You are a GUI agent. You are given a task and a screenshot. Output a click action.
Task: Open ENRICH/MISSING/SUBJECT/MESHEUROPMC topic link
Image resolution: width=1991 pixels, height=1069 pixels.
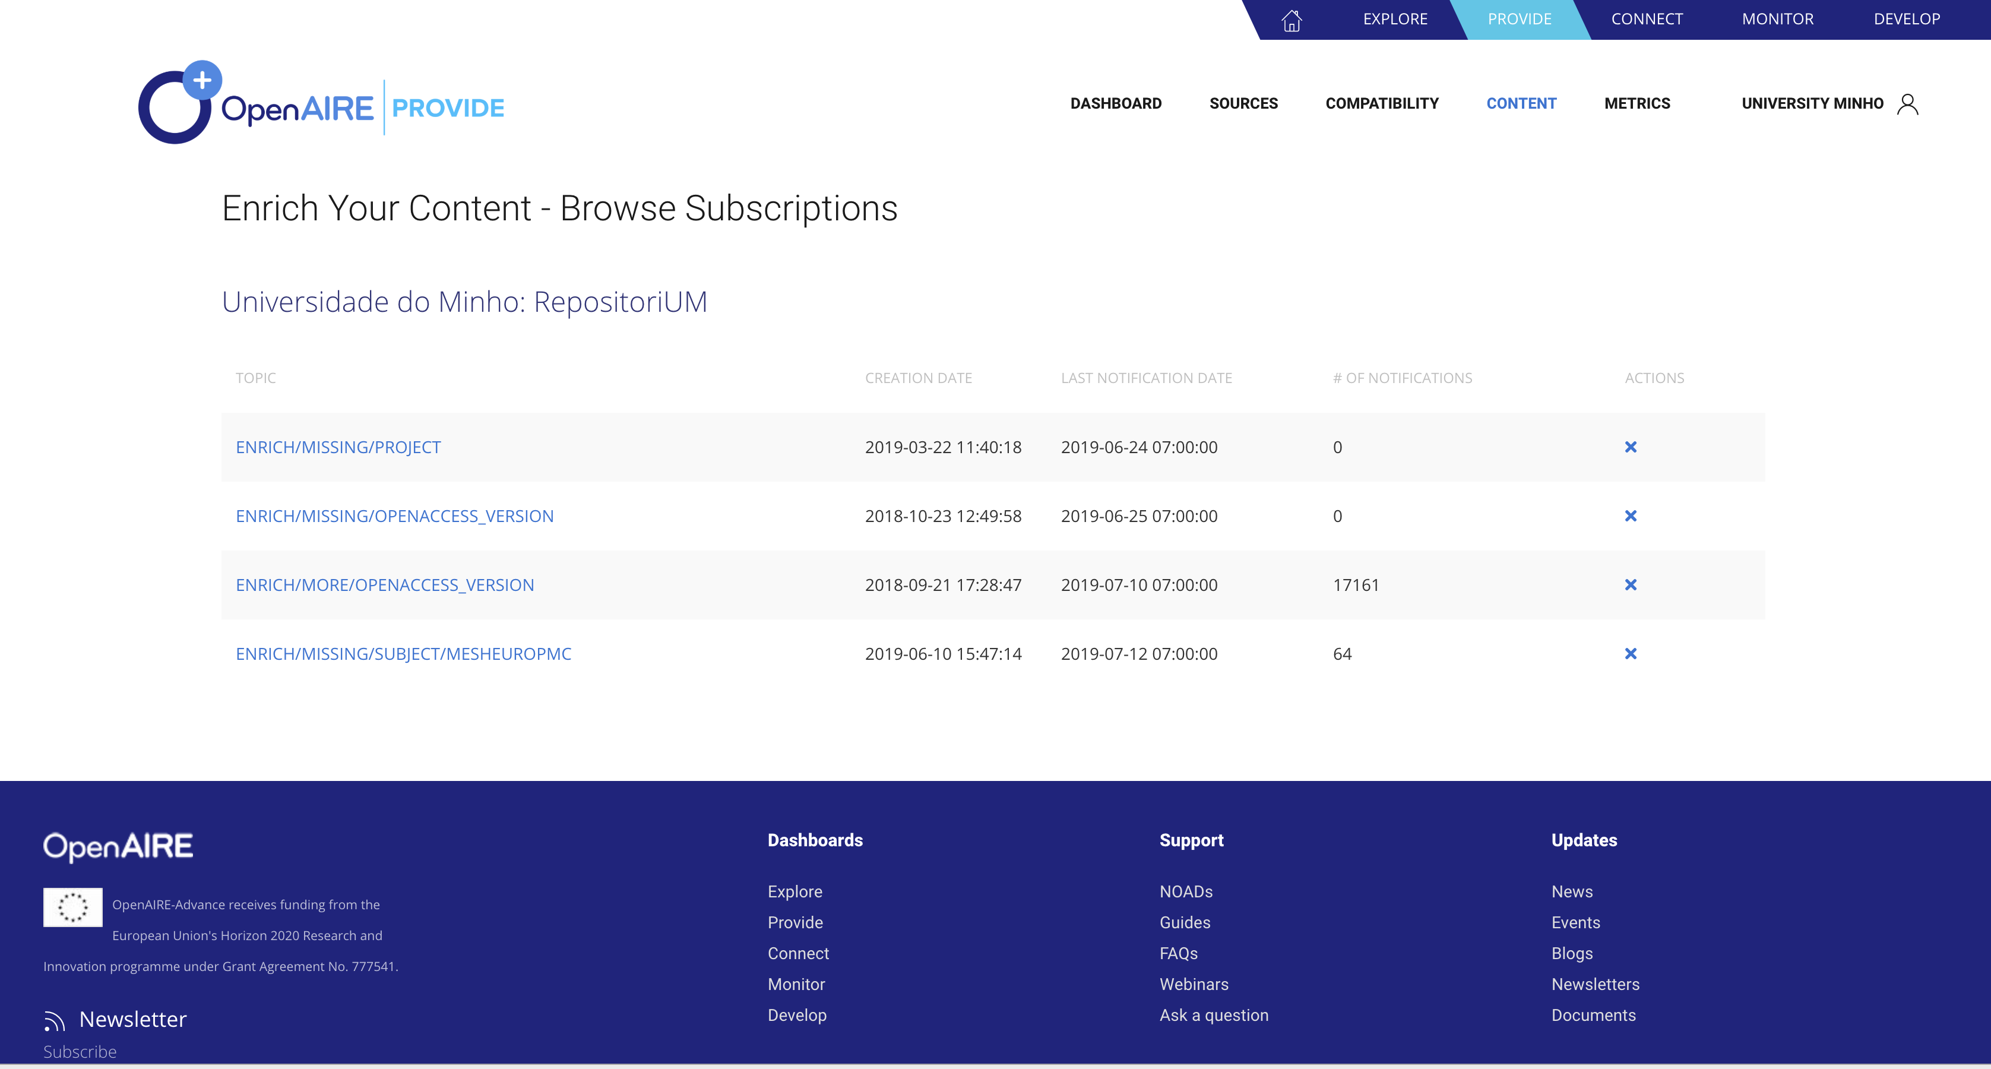[x=403, y=653]
